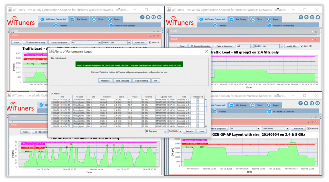The height and width of the screenshot is (182, 329).
Task: Confirm the alerts dialog with OK
Action: pos(155,81)
